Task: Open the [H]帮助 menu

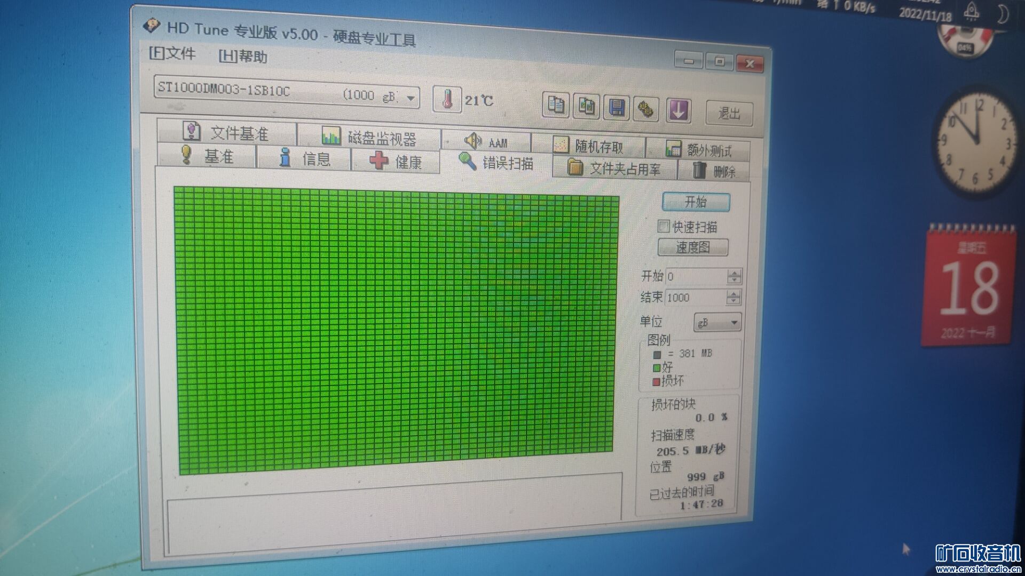Action: pyautogui.click(x=243, y=55)
